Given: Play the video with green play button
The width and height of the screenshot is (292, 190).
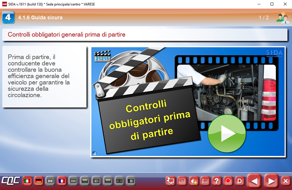Looking at the screenshot, I should click(226, 133).
